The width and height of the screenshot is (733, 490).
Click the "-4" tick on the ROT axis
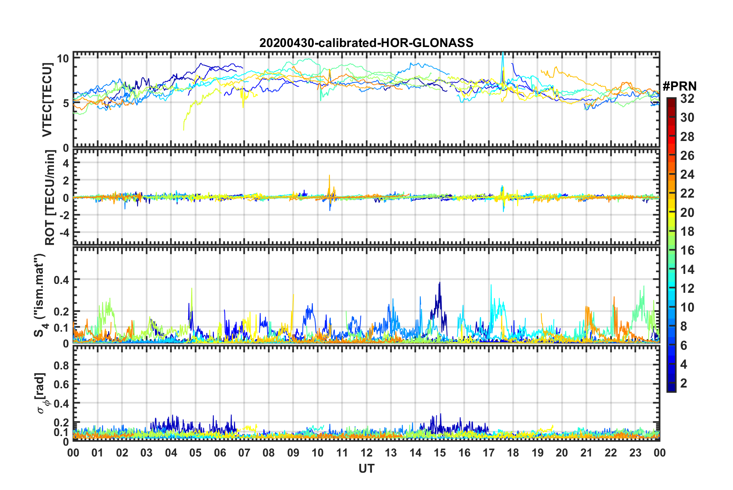[x=64, y=233]
